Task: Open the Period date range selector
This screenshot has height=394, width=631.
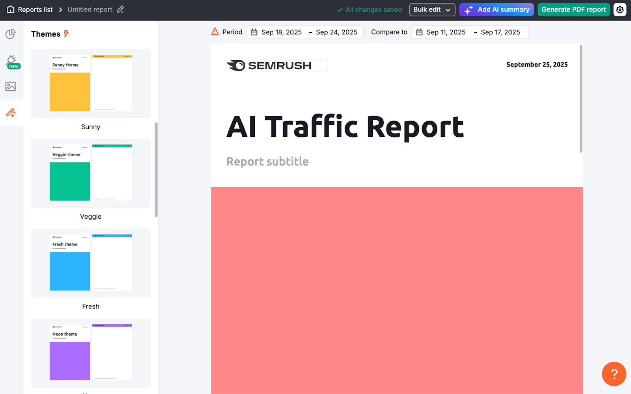Action: (304, 32)
